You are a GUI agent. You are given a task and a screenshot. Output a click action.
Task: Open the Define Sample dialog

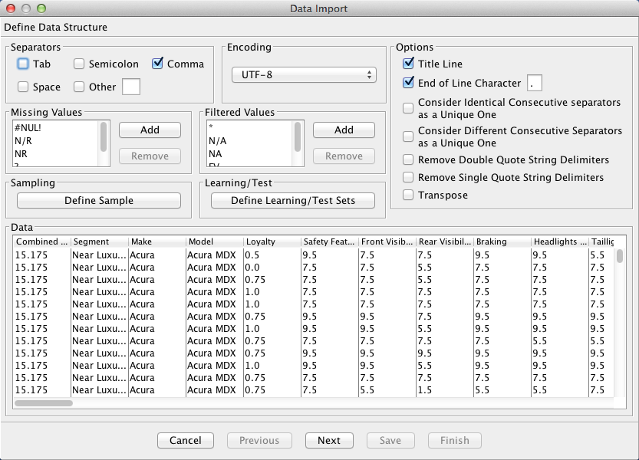99,201
